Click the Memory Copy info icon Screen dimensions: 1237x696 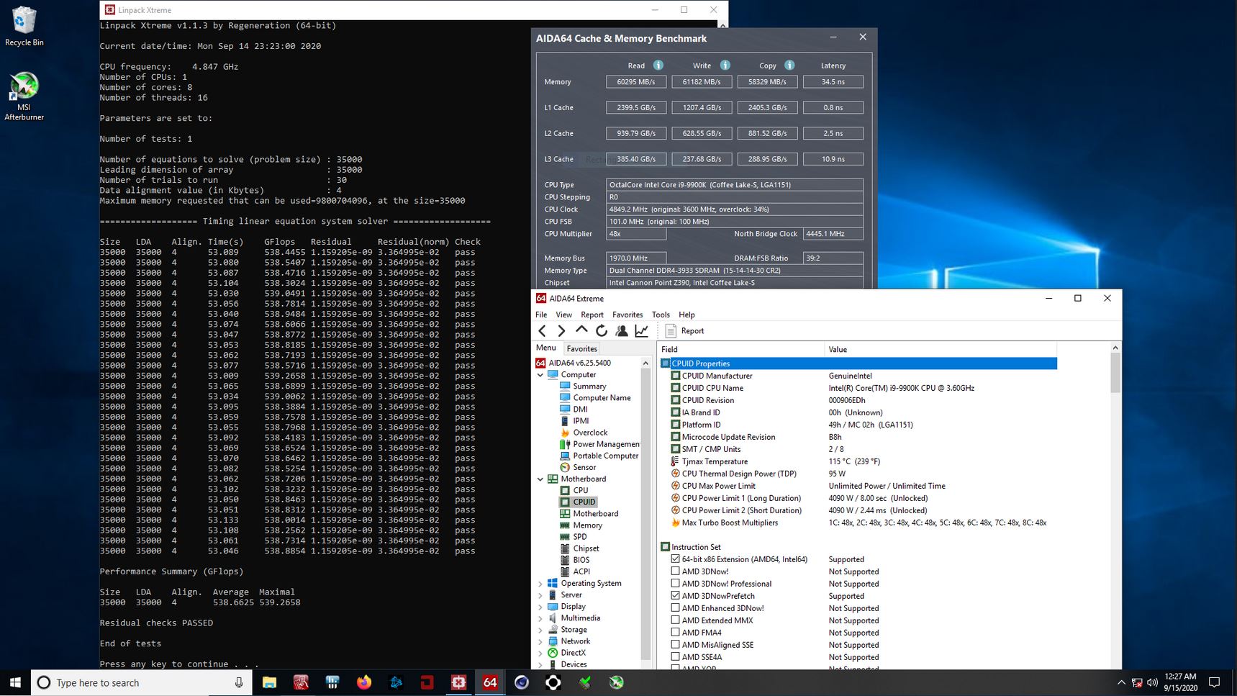(789, 65)
